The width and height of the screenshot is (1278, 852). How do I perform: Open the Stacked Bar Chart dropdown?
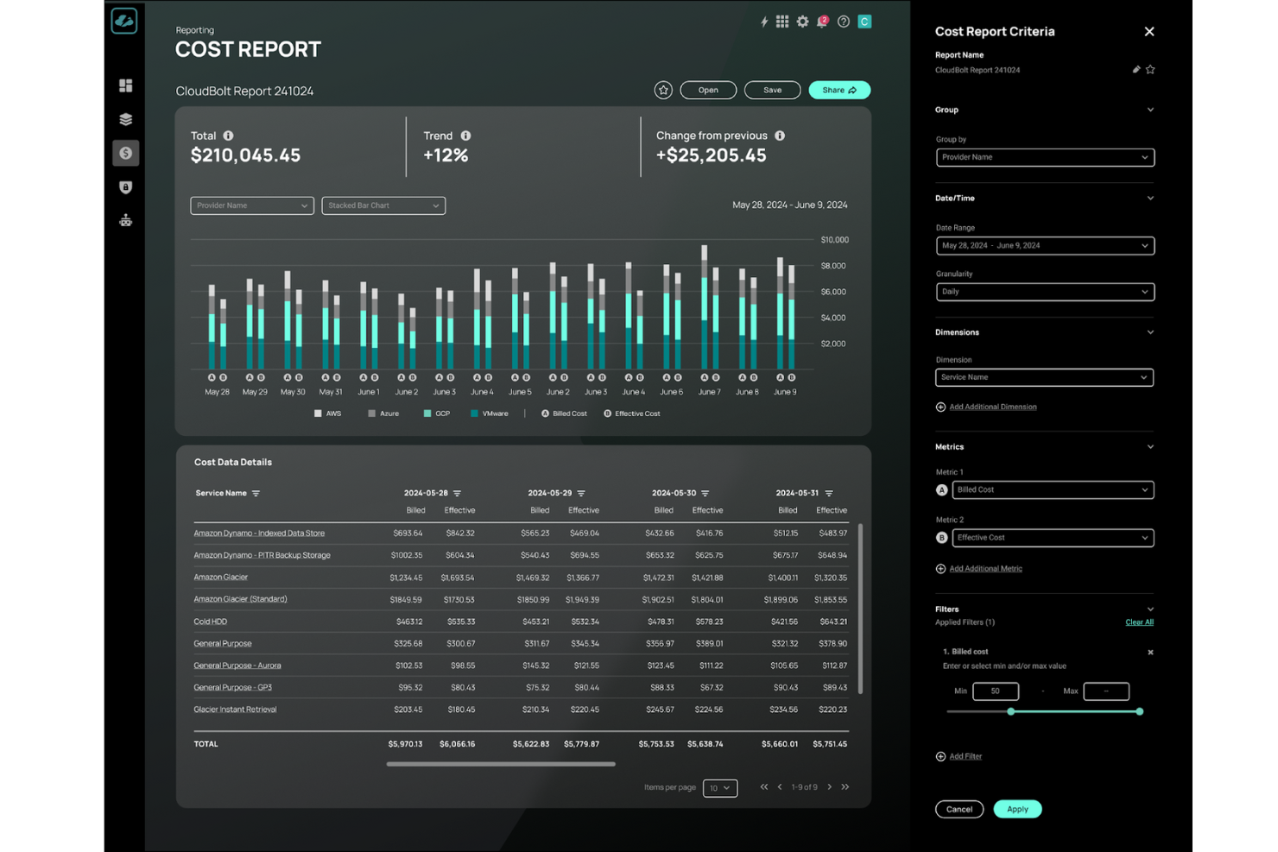click(383, 205)
